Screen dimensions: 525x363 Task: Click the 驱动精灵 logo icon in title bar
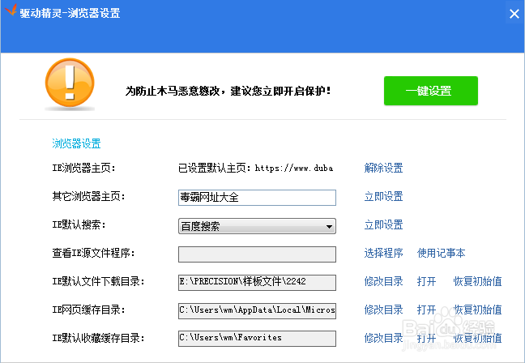(x=11, y=10)
